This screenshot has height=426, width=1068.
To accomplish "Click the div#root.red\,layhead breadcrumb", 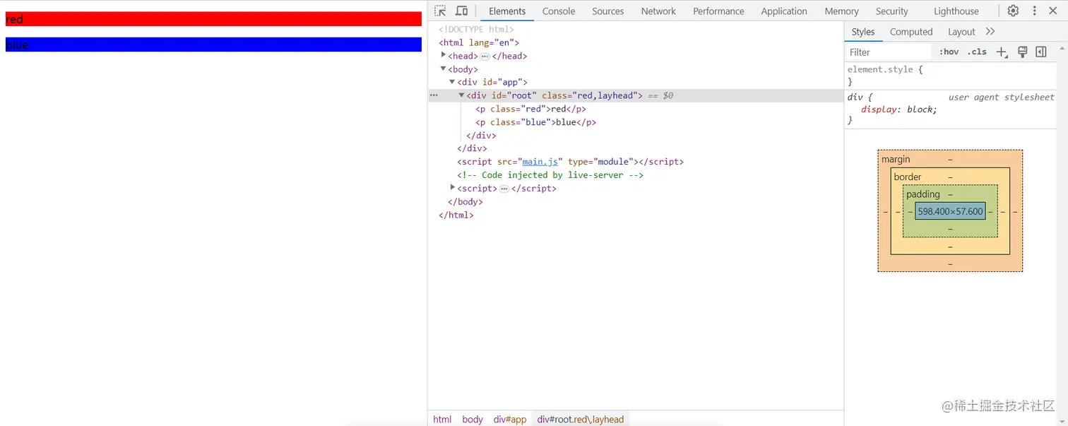I will [581, 419].
